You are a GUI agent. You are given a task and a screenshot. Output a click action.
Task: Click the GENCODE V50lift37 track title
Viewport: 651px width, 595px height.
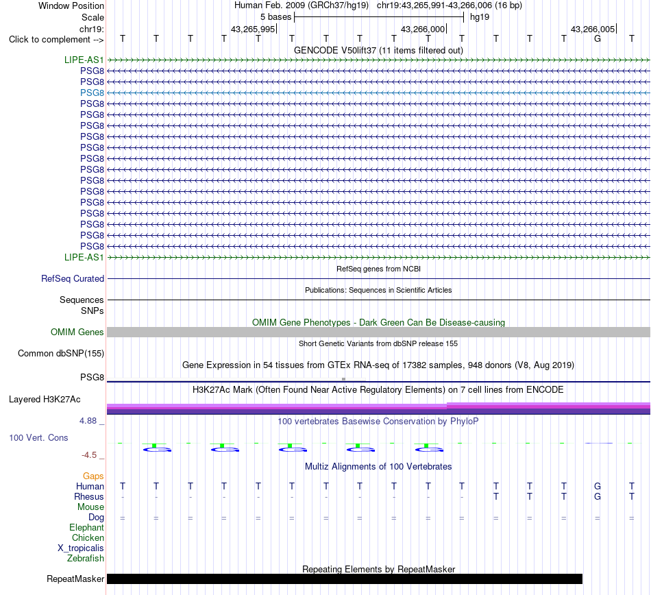coord(378,50)
